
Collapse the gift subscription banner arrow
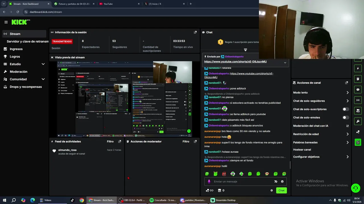click(x=245, y=50)
